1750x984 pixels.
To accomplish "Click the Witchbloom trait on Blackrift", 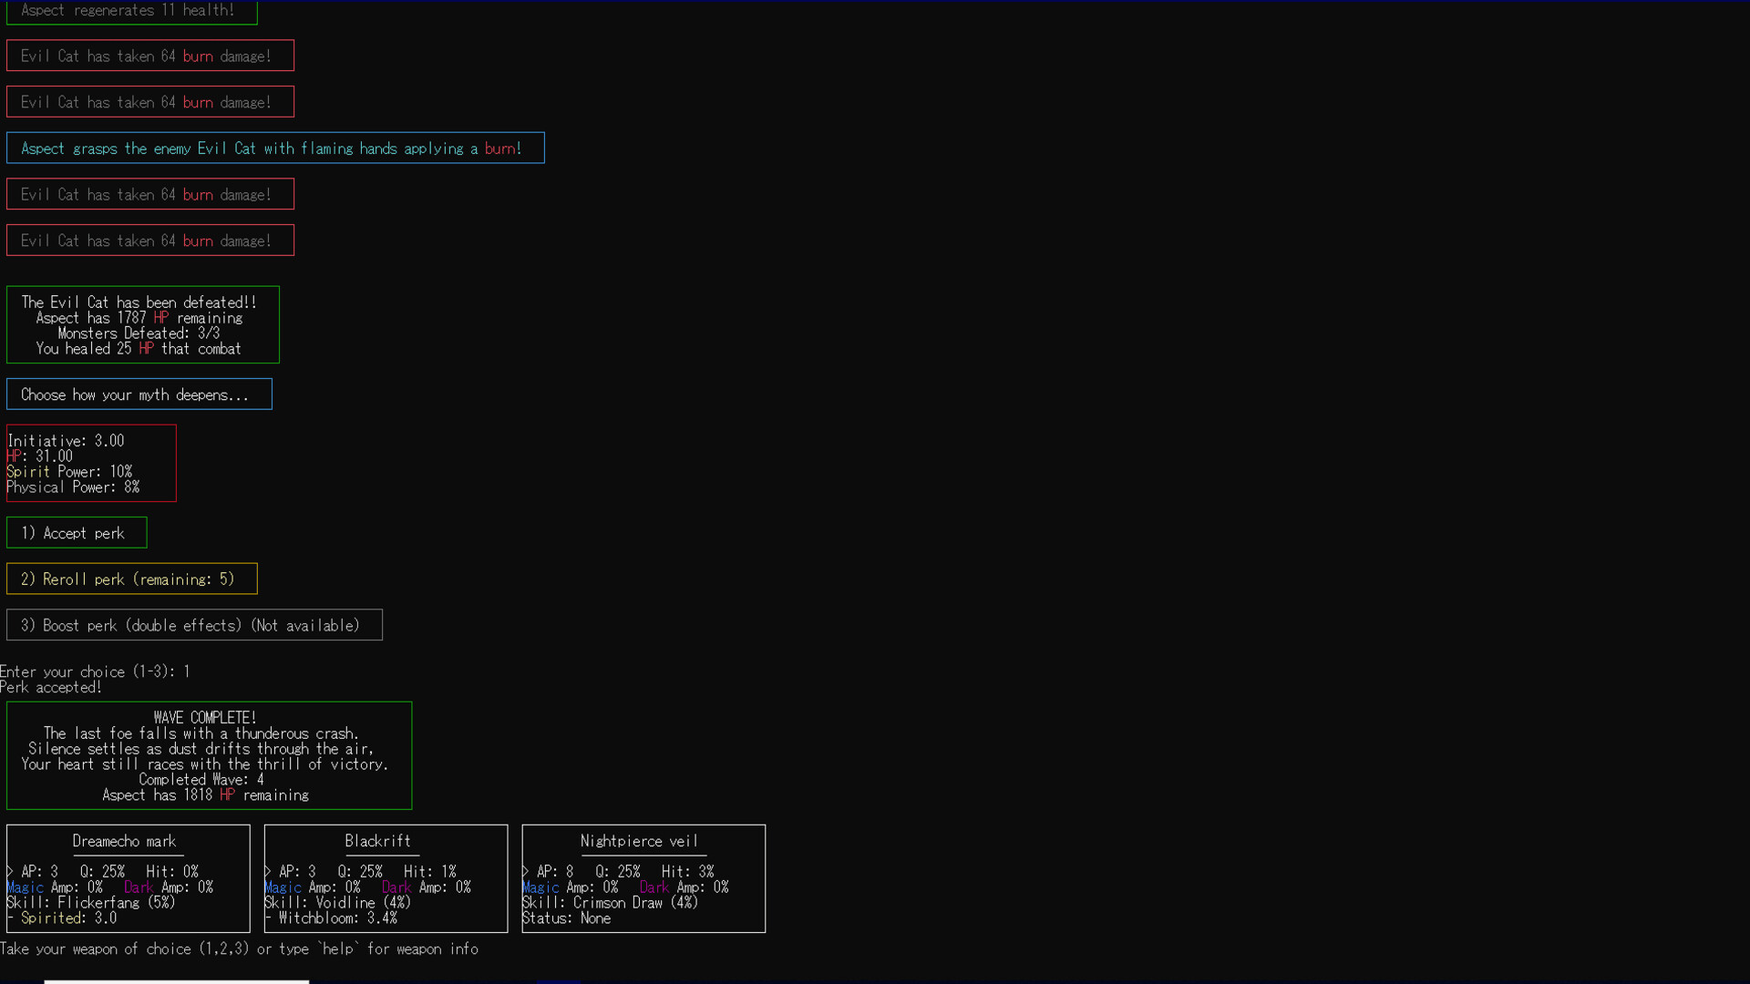I will pyautogui.click(x=331, y=917).
